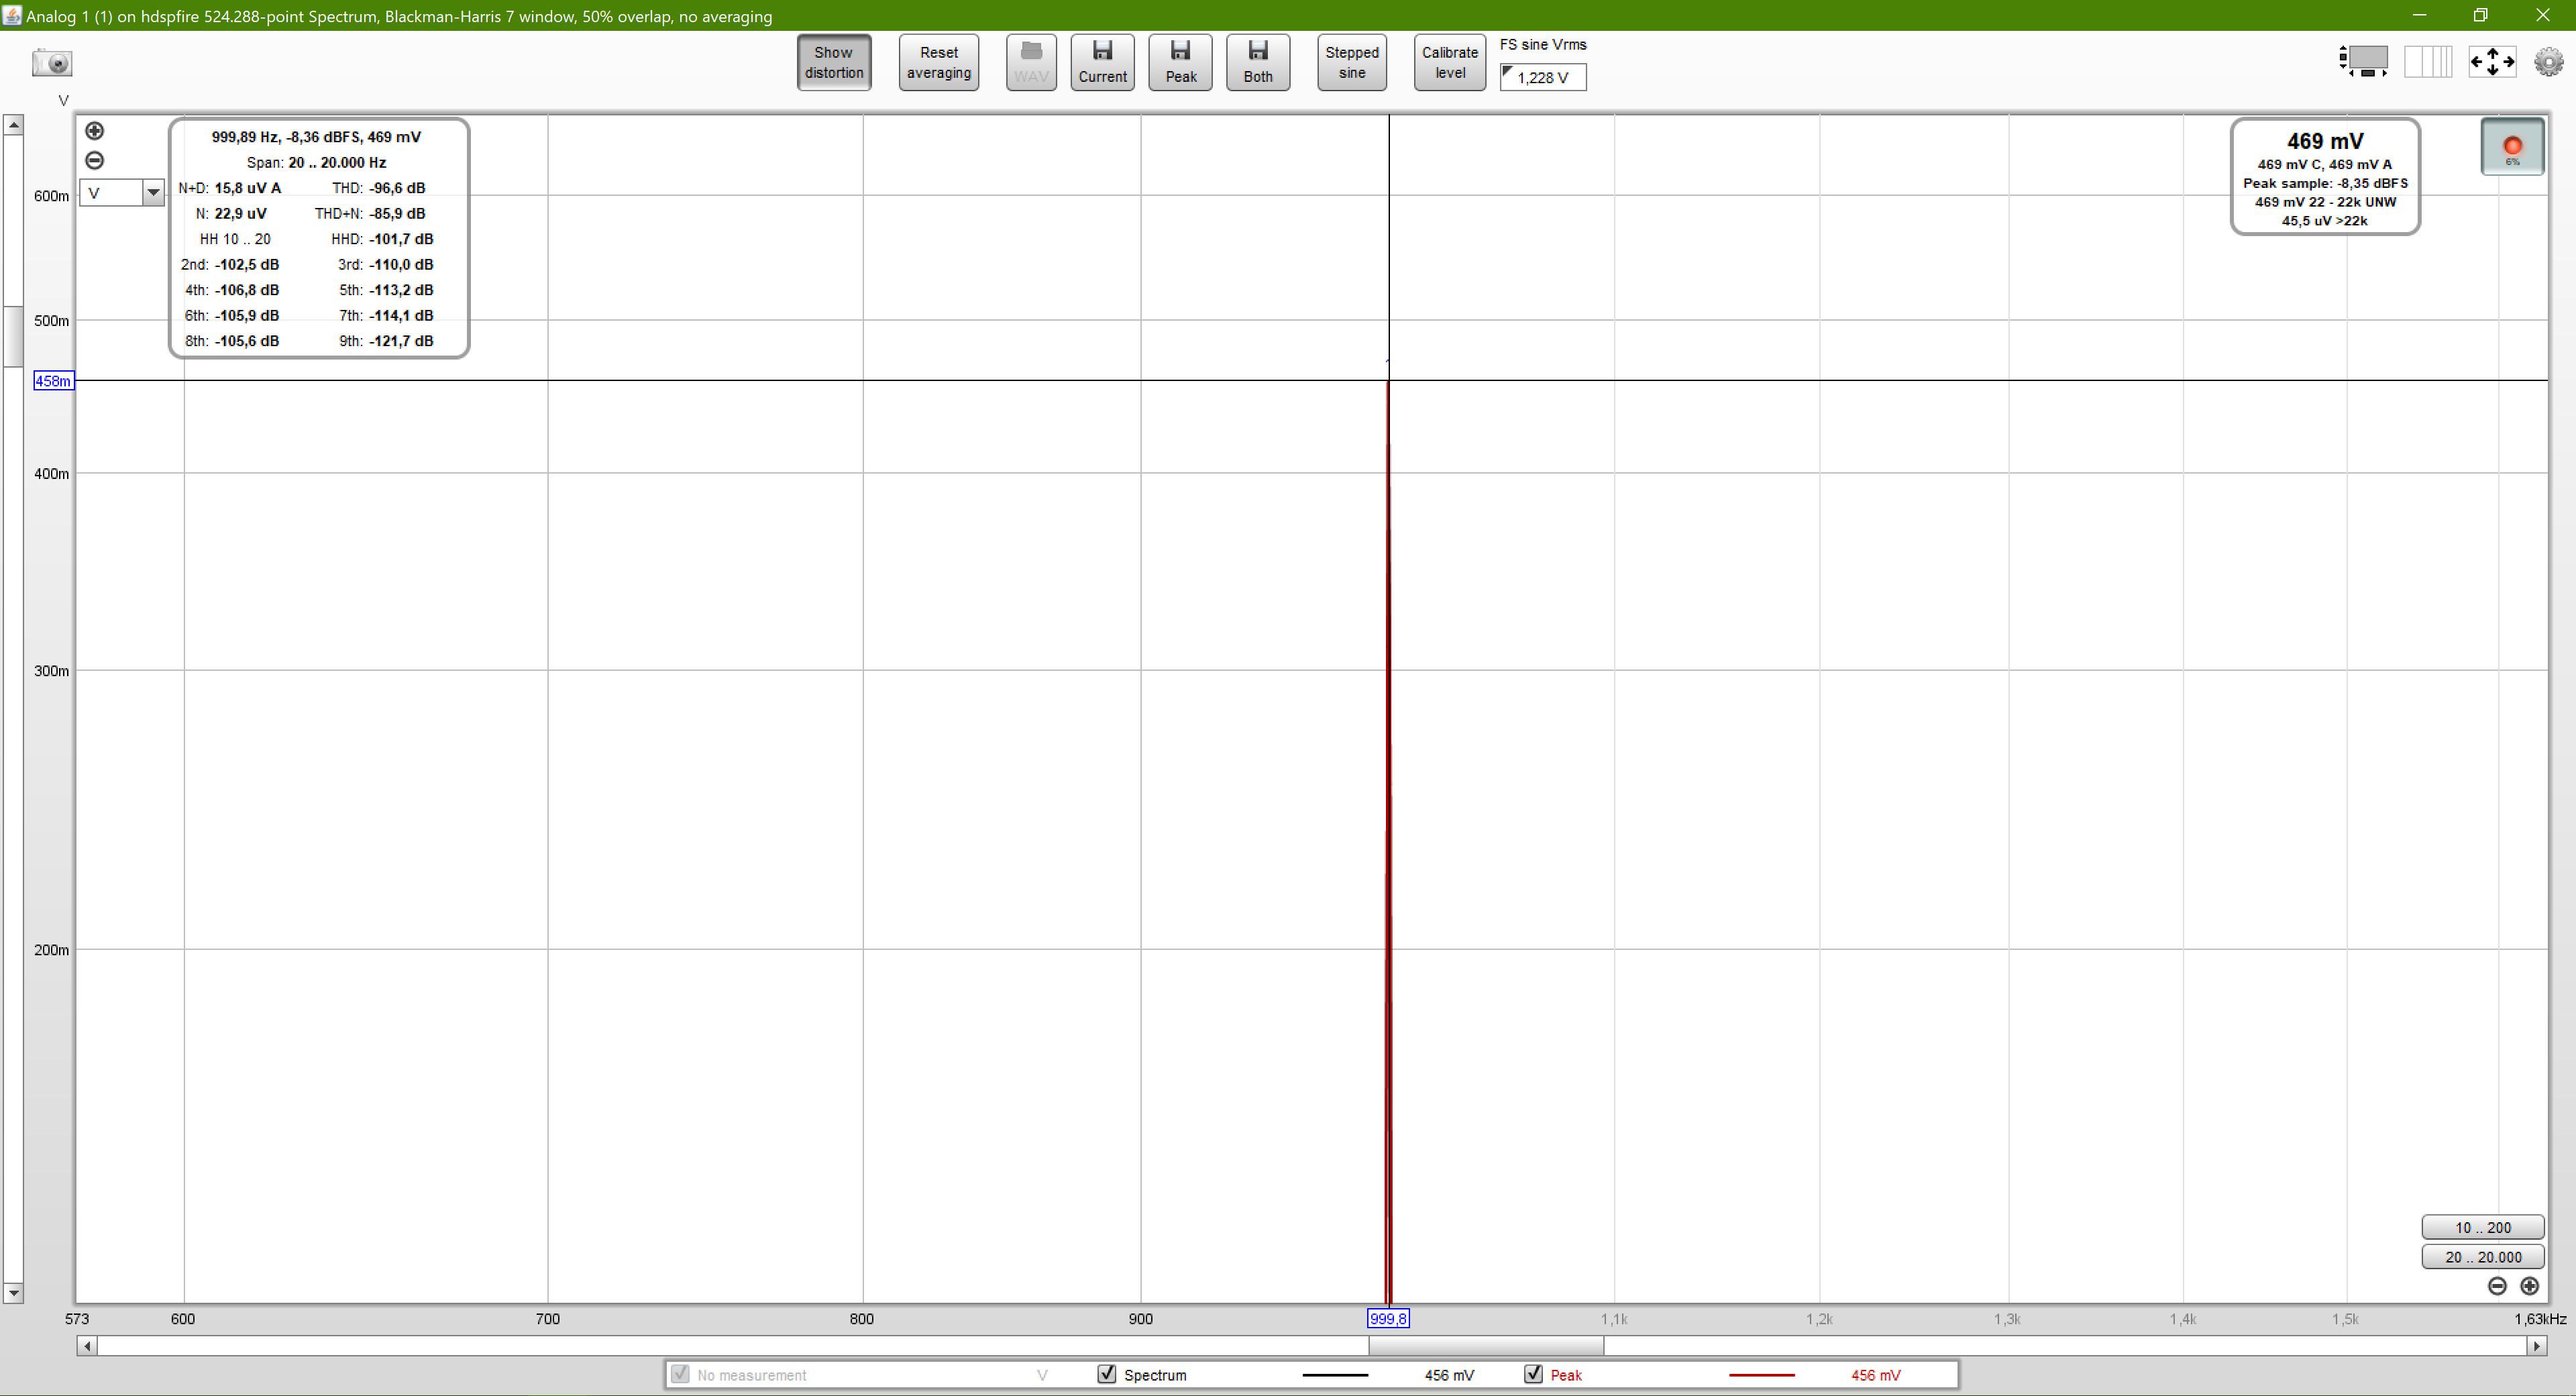
Task: Uncheck the Spectrum trace checkbox
Action: tap(1106, 1374)
